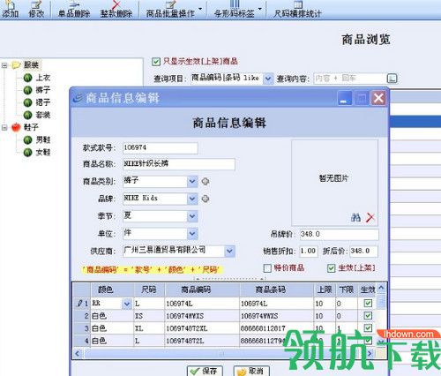Viewport: 441px width, 376px height.
Task: Open the 查询项目 dropdown
Action: click(268, 79)
